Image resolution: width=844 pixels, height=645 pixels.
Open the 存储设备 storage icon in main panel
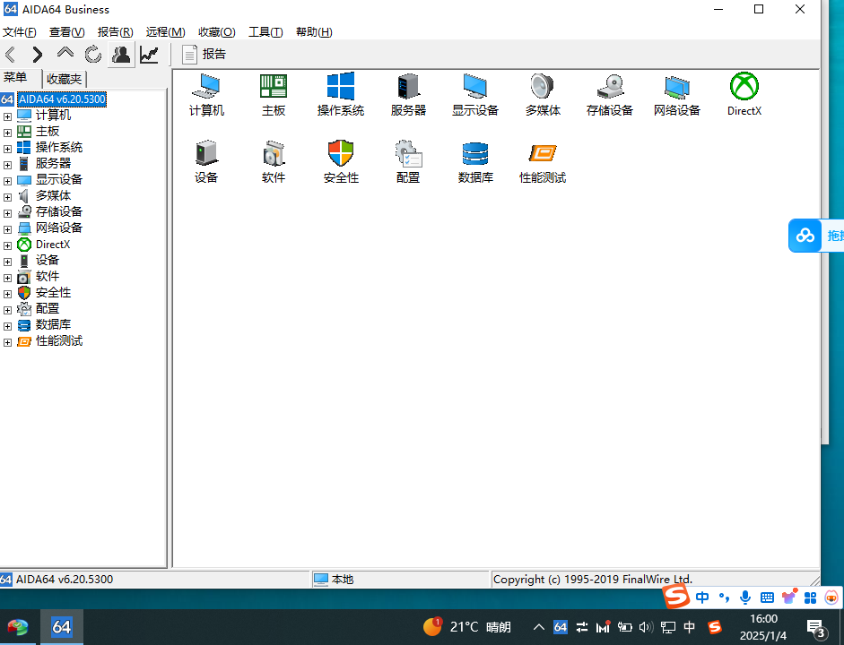(610, 95)
